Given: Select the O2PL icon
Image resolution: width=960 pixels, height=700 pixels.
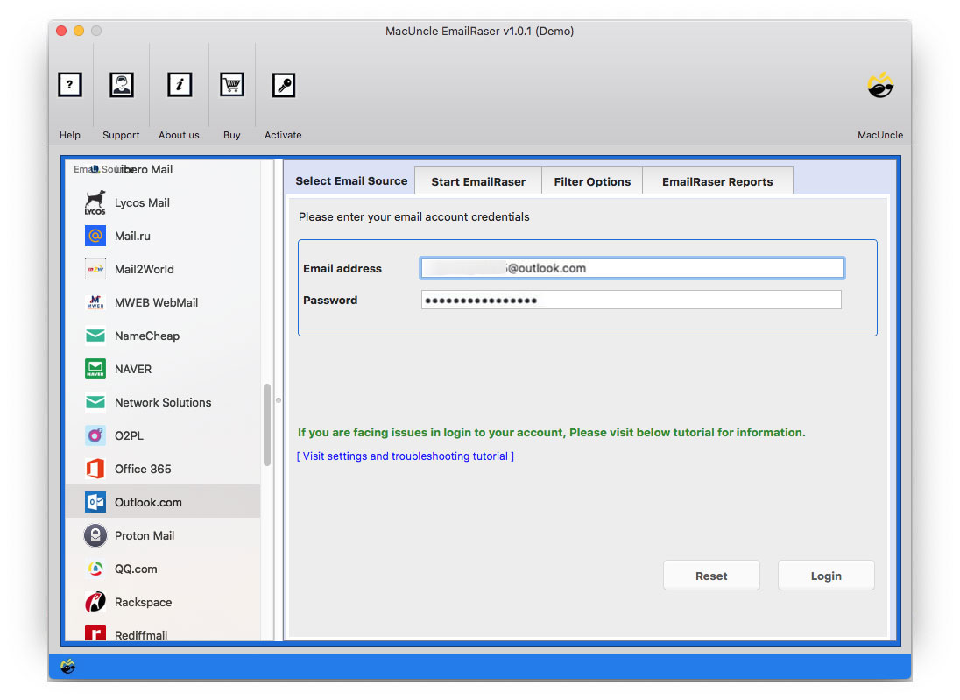Looking at the screenshot, I should (x=95, y=435).
